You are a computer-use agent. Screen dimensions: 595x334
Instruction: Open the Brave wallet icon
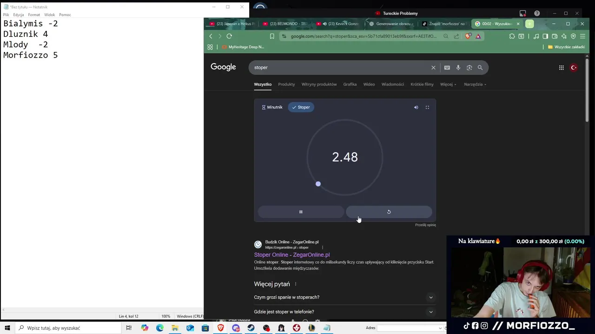pyautogui.click(x=555, y=36)
